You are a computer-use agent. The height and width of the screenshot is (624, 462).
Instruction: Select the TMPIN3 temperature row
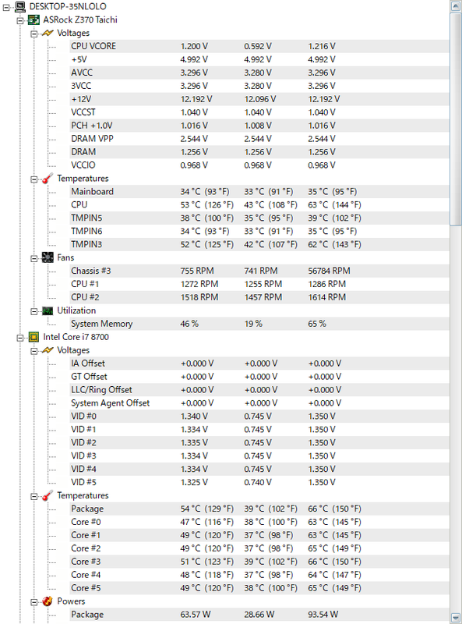pos(259,244)
